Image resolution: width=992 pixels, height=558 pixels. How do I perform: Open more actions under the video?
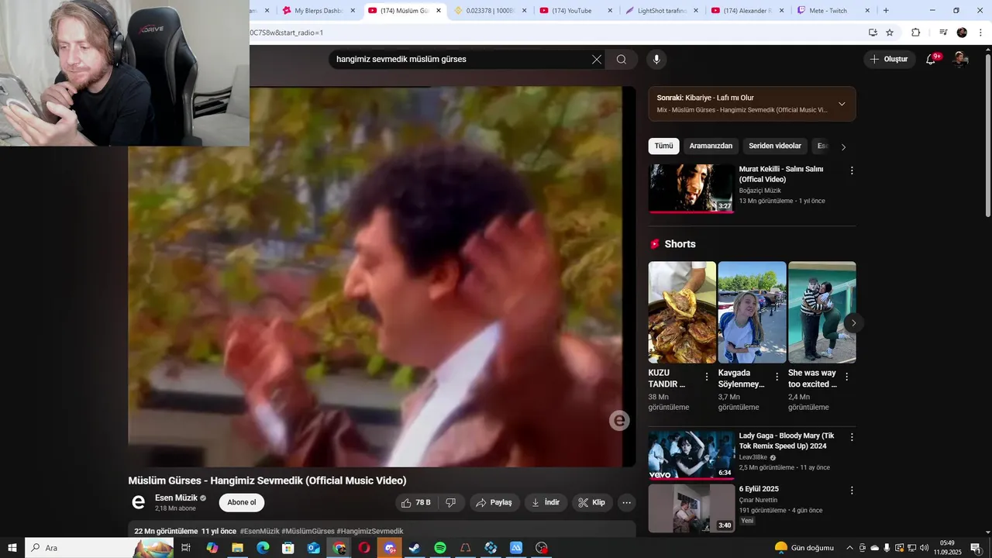click(627, 502)
